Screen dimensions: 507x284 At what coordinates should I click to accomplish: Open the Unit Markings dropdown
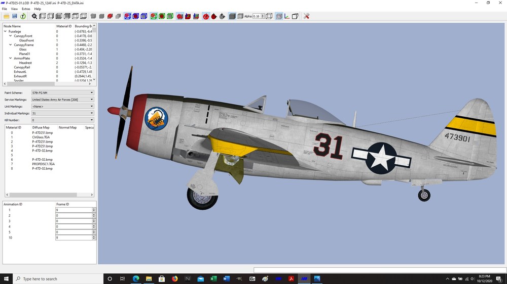[x=63, y=107]
